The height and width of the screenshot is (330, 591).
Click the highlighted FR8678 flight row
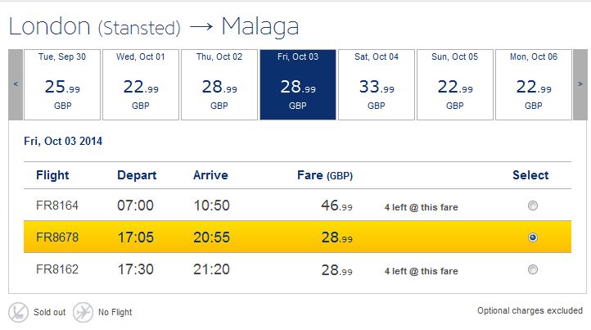pos(297,237)
